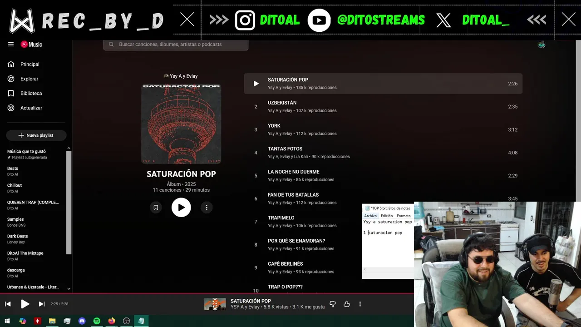The height and width of the screenshot is (327, 581).
Task: Skip to previous track in player bar
Action: click(x=8, y=304)
